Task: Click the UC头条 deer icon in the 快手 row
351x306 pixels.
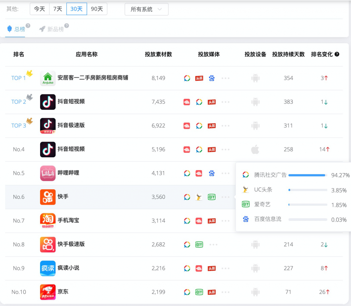Action: point(199,197)
